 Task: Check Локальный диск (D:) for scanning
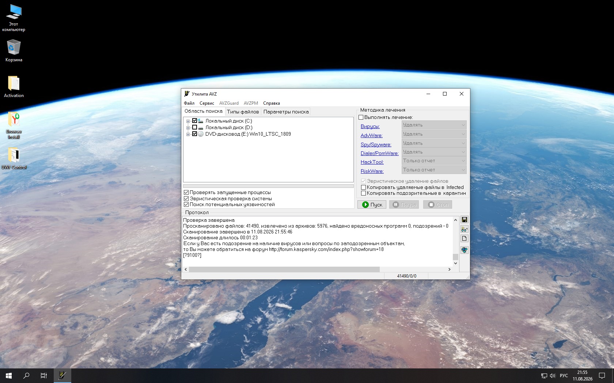pyautogui.click(x=194, y=127)
